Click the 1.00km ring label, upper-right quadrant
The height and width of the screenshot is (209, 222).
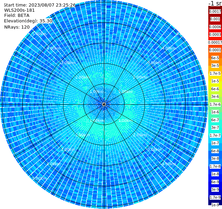[x=126, y=92]
